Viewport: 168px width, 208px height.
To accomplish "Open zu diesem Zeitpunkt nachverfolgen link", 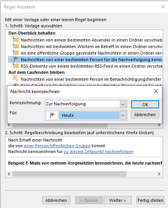I will [98, 151].
